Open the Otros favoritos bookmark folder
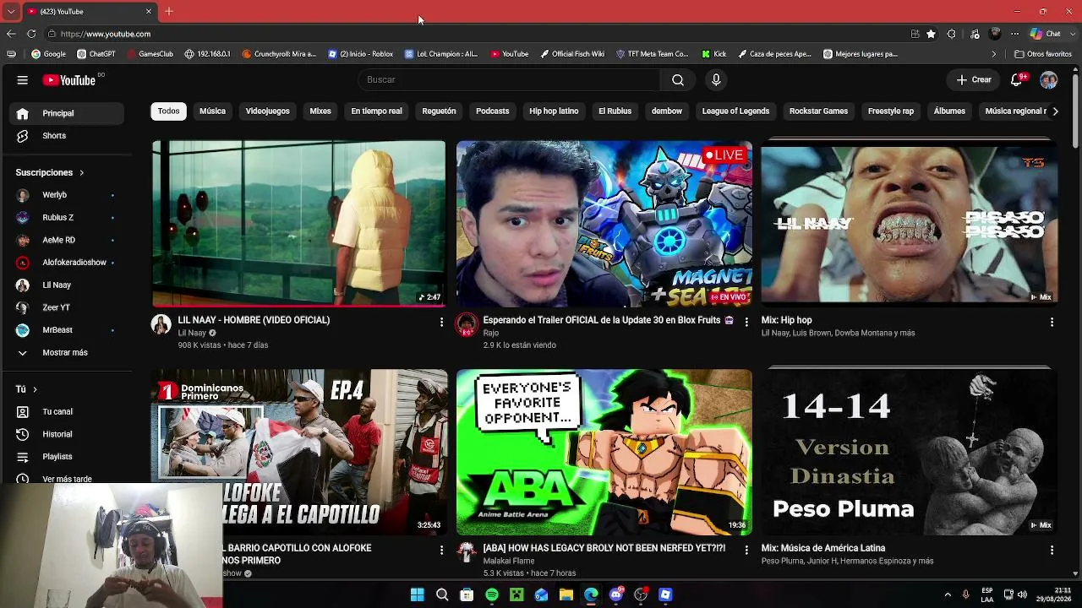Screen dimensions: 1082x608 pos(1043,54)
